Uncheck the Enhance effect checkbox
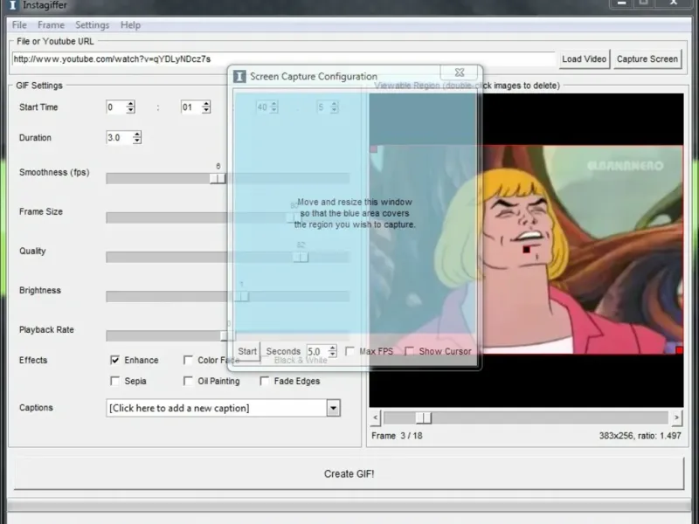 [x=115, y=360]
